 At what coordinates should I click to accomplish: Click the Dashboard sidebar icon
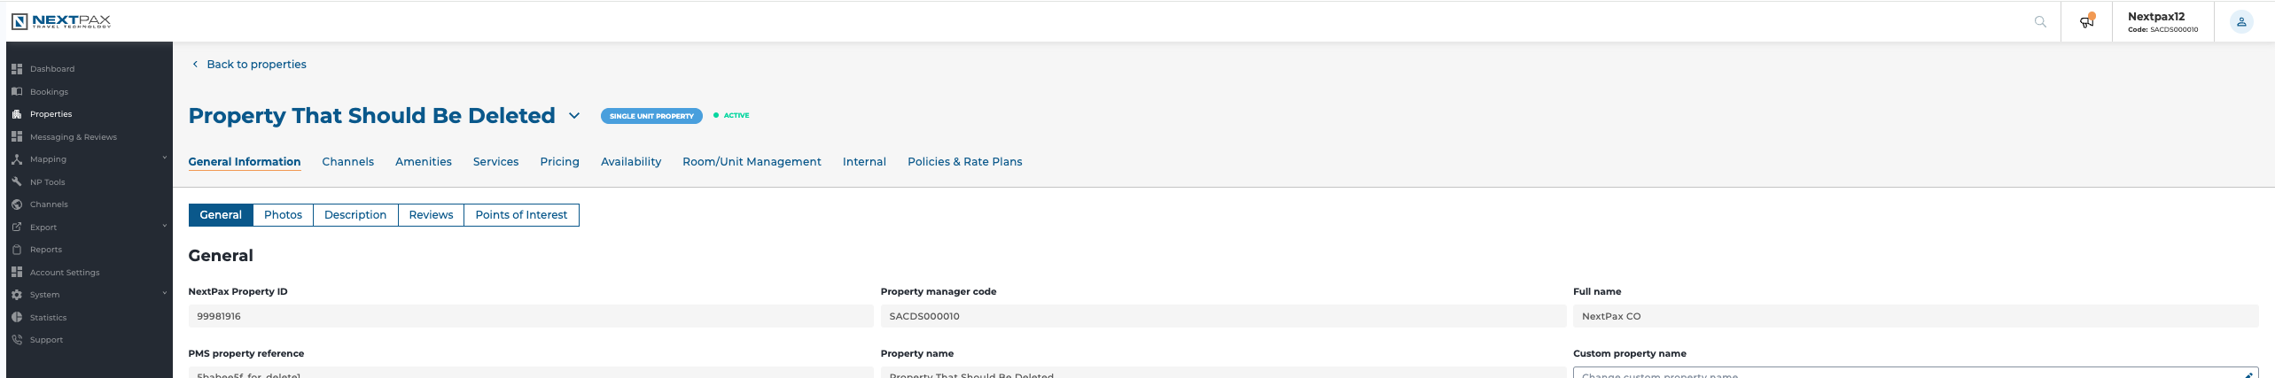17,69
